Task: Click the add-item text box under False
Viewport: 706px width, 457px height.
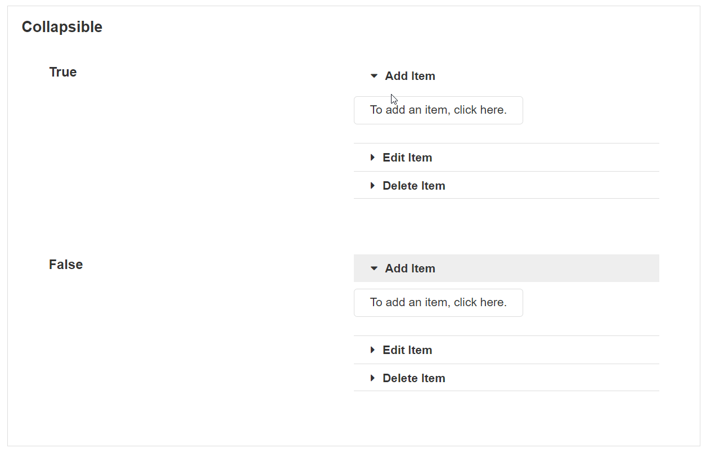Action: point(438,303)
